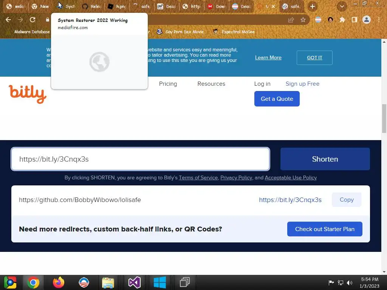The width and height of the screenshot is (387, 290).
Task: Open the Chrome profile avatar
Action: tap(367, 20)
